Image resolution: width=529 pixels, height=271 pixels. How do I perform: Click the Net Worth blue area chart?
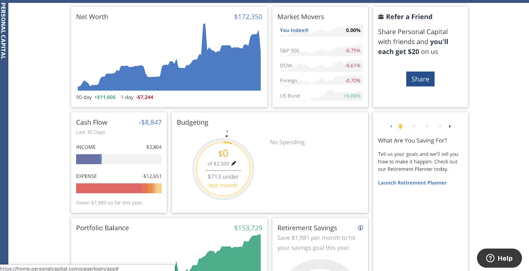click(x=169, y=57)
